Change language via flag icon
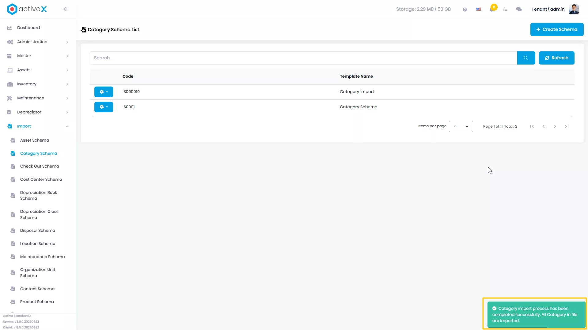Screen dimensions: 588x330 [478, 9]
